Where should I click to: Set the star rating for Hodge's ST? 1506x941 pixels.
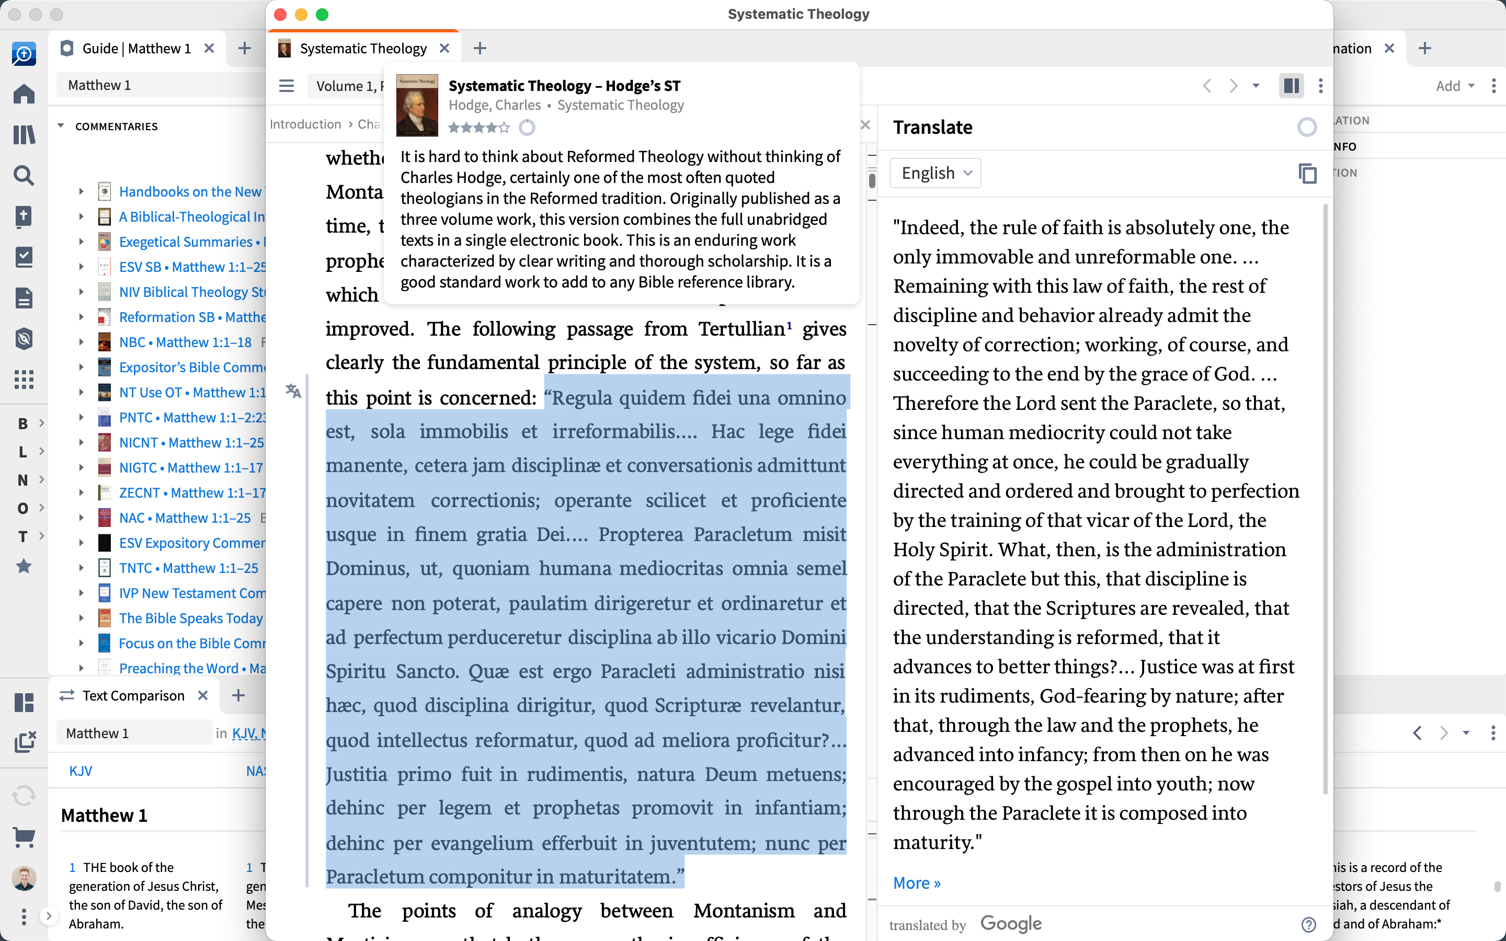[x=478, y=128]
